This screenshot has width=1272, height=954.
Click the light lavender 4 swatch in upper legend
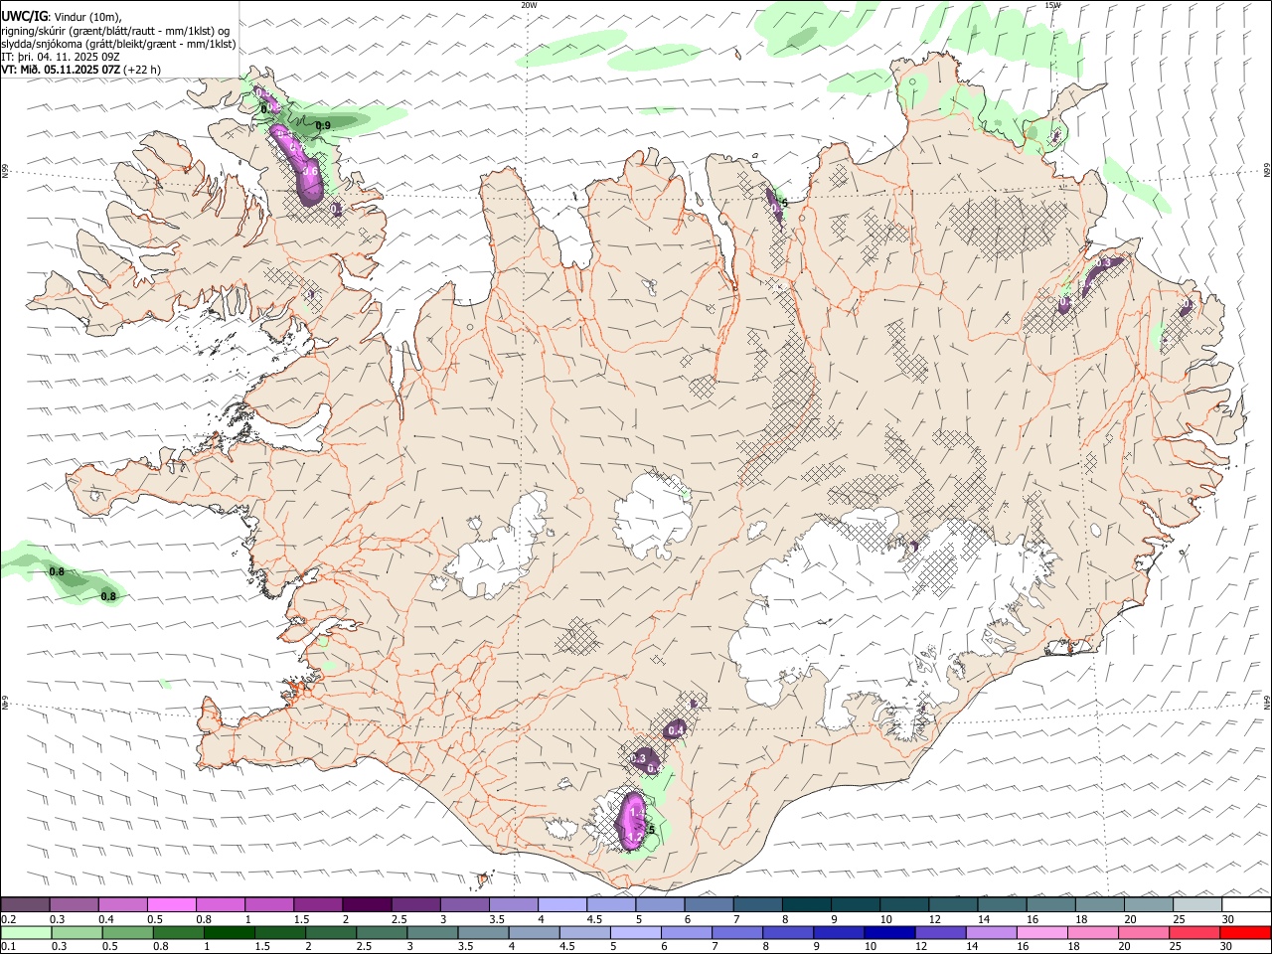(560, 904)
